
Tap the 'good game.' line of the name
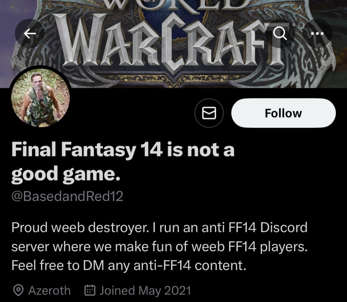66,174
